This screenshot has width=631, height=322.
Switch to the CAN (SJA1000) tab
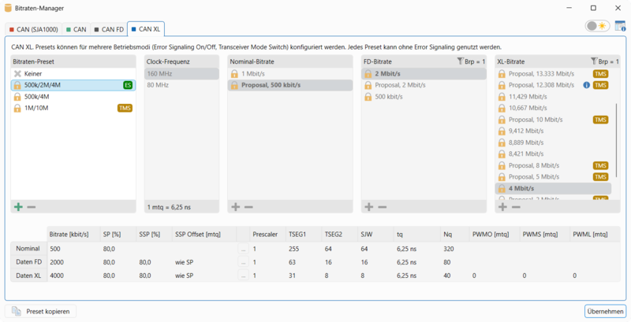[33, 29]
